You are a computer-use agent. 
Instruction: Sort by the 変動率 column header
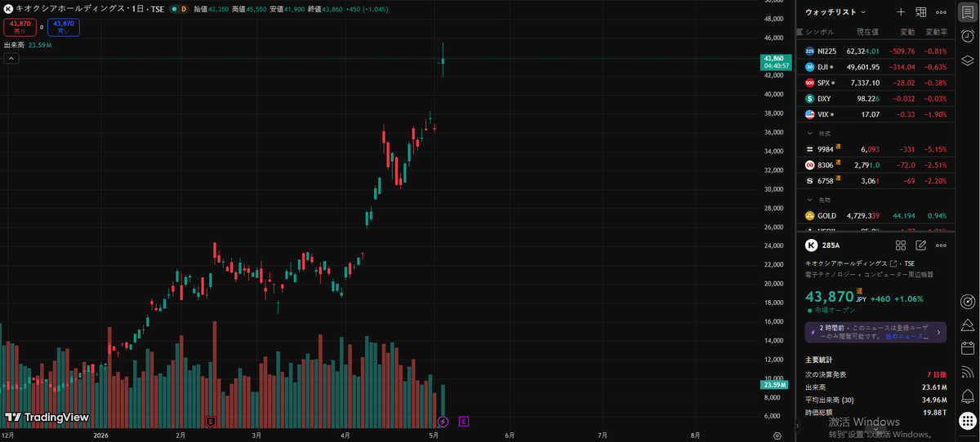[936, 32]
